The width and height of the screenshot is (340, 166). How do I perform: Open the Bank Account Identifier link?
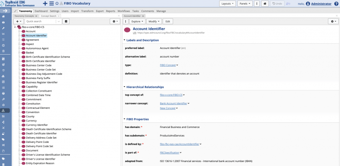[173, 104]
